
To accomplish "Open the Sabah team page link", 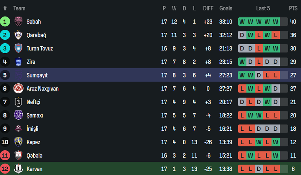I will click(34, 22).
